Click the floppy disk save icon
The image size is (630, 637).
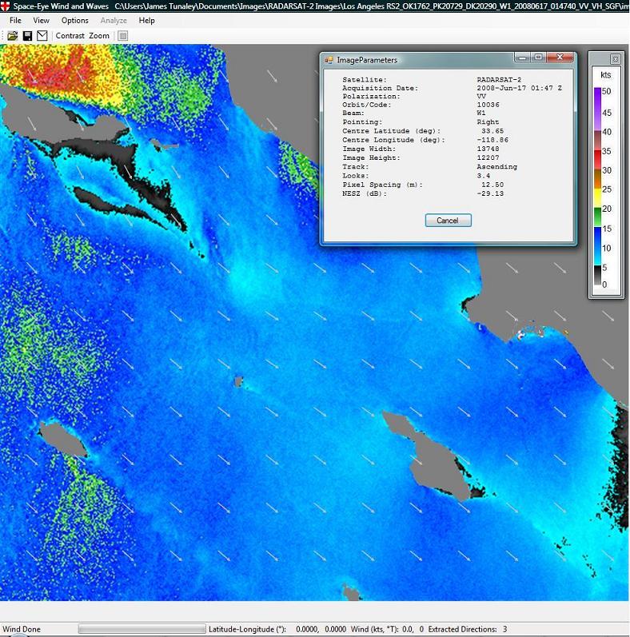pyautogui.click(x=27, y=36)
